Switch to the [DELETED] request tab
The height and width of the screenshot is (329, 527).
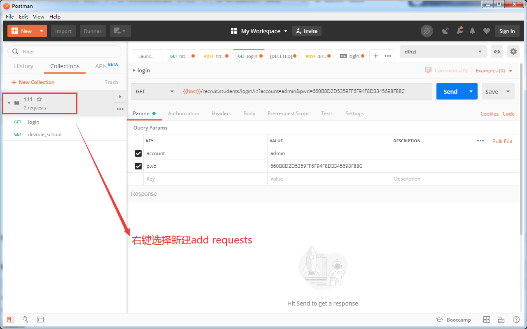283,56
